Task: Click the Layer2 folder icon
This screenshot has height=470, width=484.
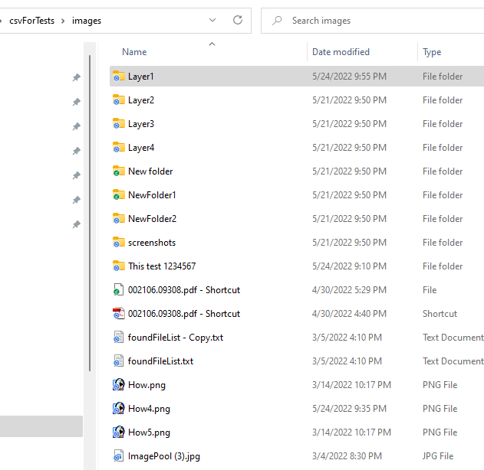Action: tap(119, 100)
